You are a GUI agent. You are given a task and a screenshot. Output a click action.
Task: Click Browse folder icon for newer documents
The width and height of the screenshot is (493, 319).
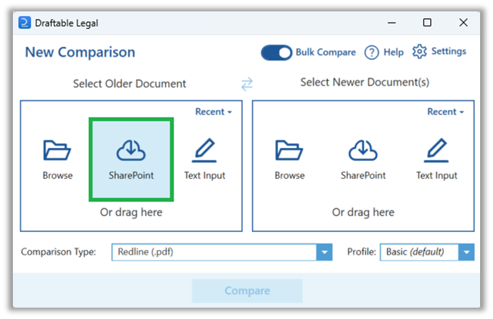coord(289,150)
